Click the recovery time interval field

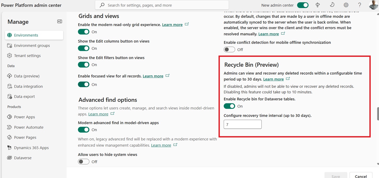[243, 124]
